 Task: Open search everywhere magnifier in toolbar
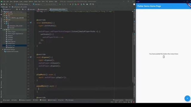click(93, 4)
